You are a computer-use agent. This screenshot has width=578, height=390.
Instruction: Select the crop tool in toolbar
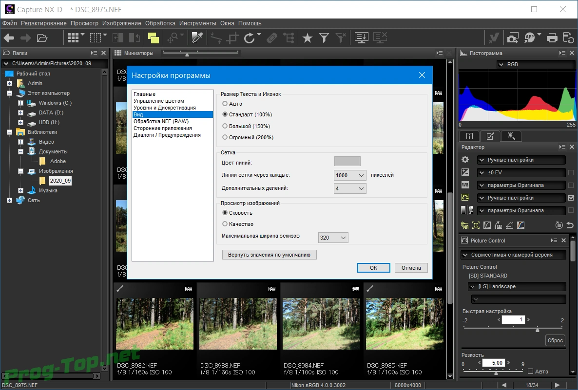[x=232, y=38]
